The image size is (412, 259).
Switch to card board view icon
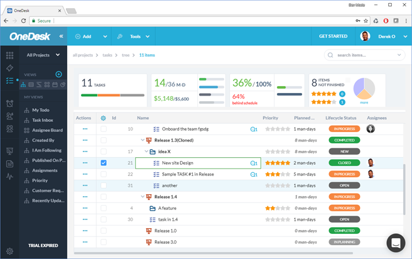(x=47, y=85)
